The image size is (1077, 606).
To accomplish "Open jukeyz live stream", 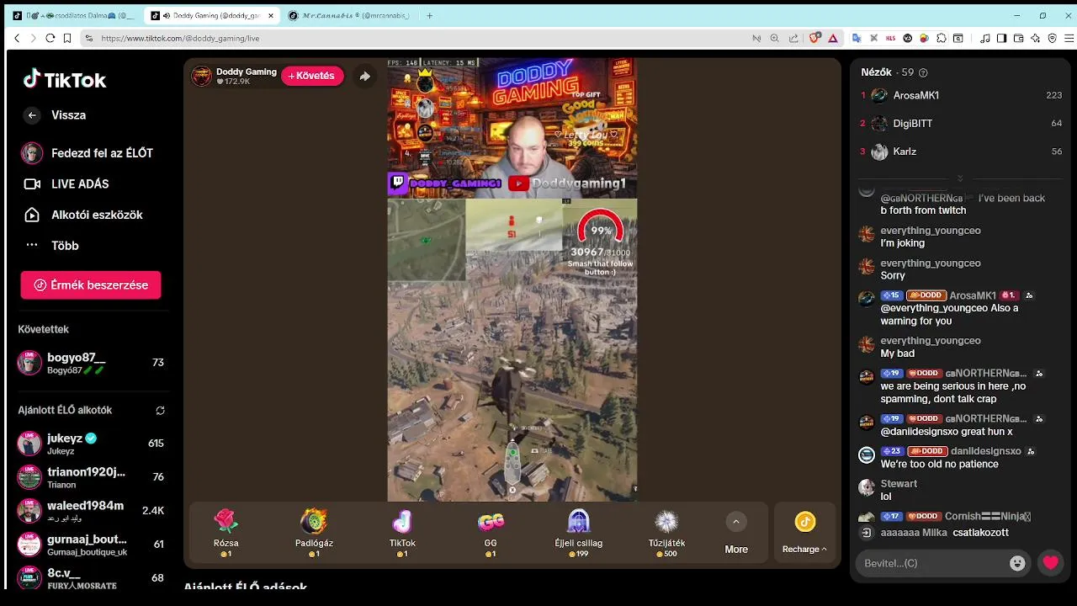I will (91, 444).
